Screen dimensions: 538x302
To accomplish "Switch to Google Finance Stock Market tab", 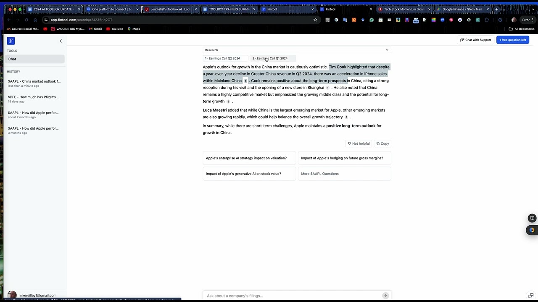I will (x=462, y=9).
